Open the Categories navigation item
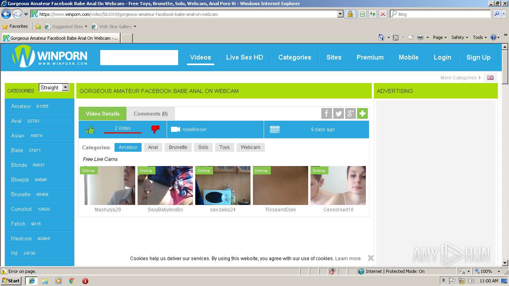The width and height of the screenshot is (509, 286). (295, 57)
